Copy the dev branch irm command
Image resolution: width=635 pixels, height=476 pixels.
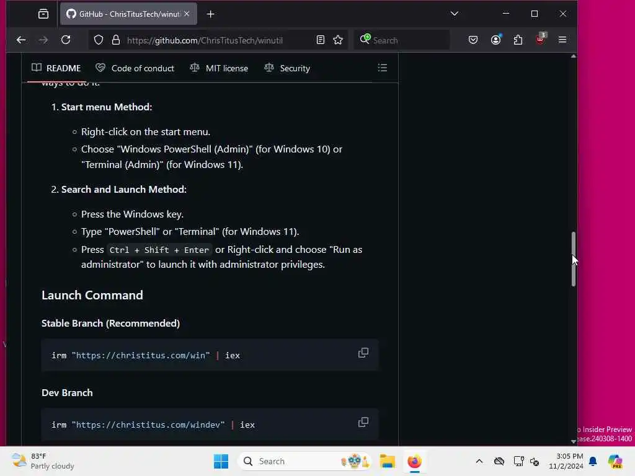point(363,422)
